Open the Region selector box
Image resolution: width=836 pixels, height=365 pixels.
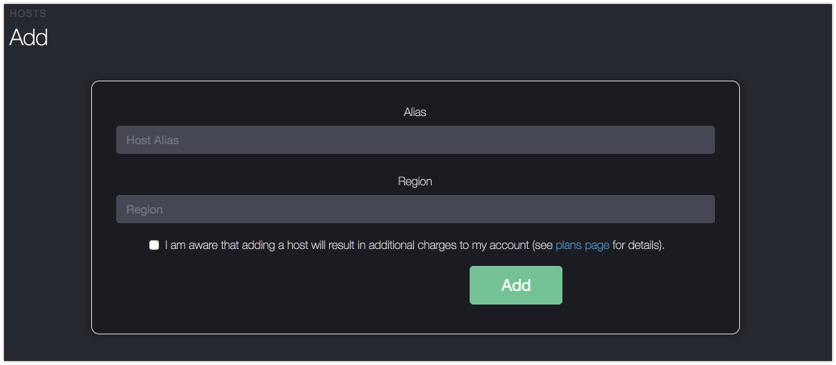[x=416, y=209]
